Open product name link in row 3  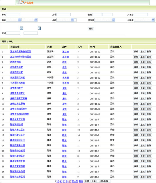(15, 62)
